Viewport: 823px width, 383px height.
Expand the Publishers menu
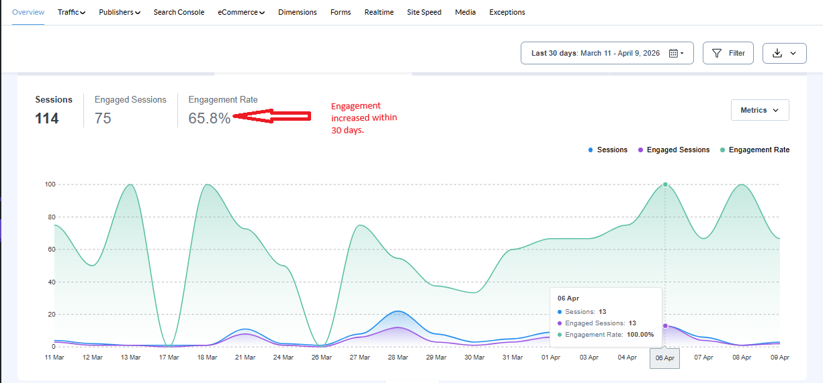[120, 12]
